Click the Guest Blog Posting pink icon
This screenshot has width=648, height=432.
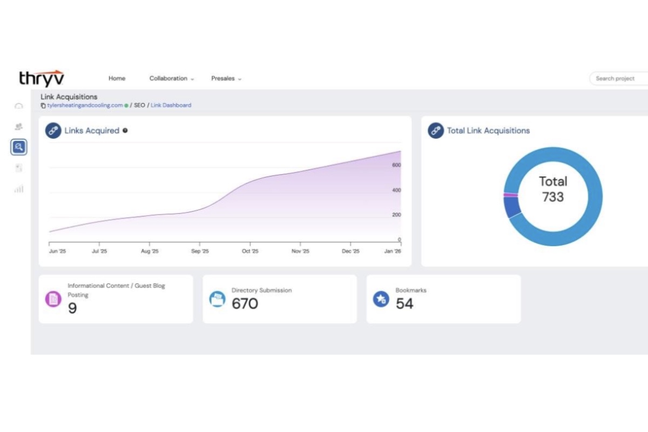[x=53, y=299]
